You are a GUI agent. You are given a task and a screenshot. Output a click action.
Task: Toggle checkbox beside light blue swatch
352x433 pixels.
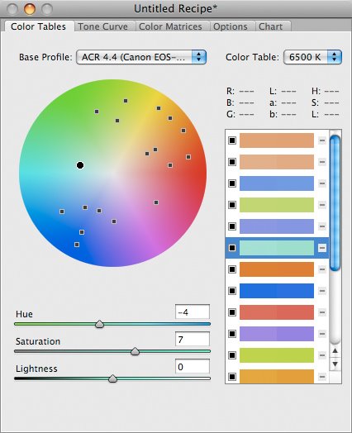(232, 183)
